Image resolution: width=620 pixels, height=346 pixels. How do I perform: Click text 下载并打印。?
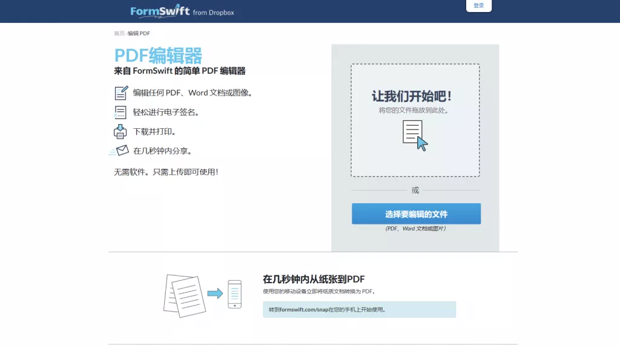coord(154,131)
